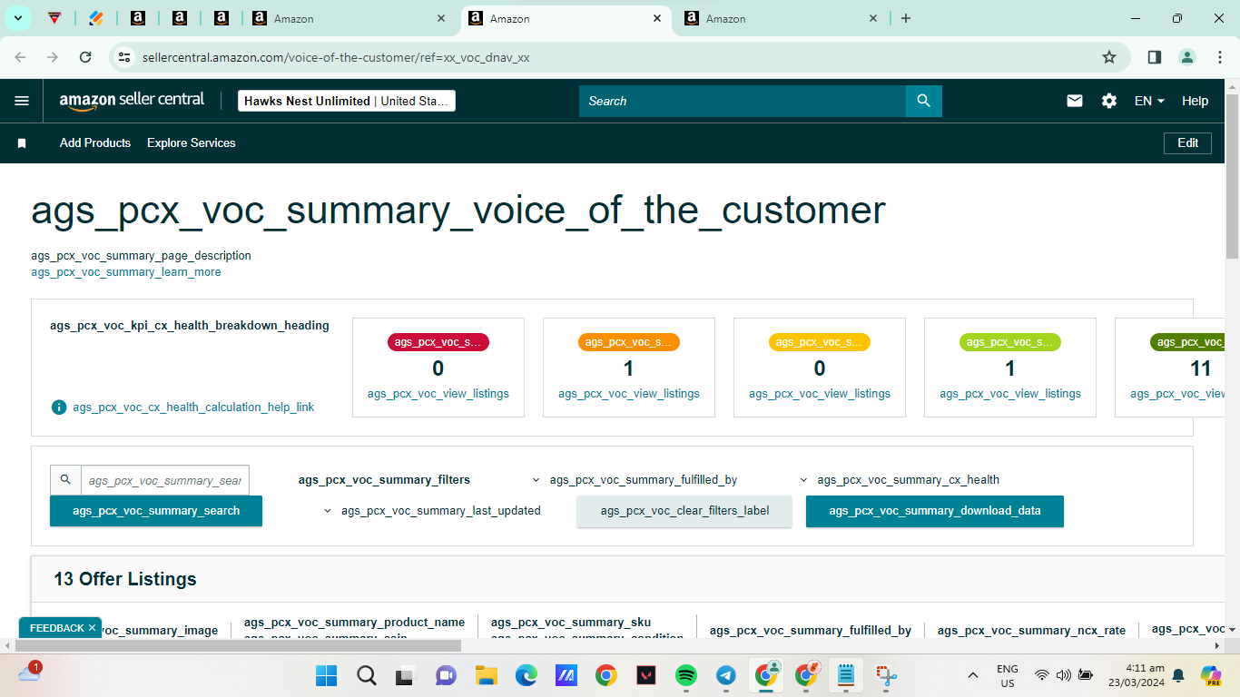This screenshot has height=697, width=1240.
Task: Expand the fulfilled_by filter dropdown
Action: click(x=634, y=479)
